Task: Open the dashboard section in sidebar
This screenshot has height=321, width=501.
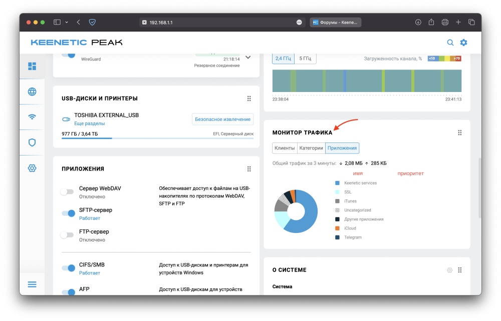Action: (32, 66)
